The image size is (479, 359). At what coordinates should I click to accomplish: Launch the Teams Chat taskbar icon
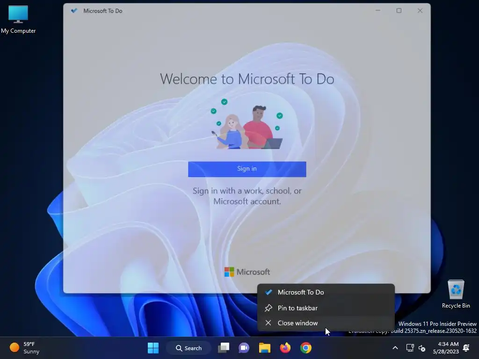244,348
